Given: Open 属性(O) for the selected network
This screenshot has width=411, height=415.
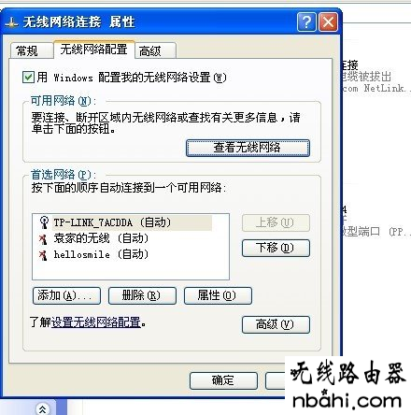Looking at the screenshot, I should [218, 295].
